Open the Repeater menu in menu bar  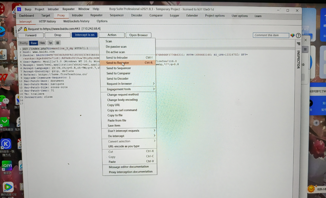click(69, 9)
